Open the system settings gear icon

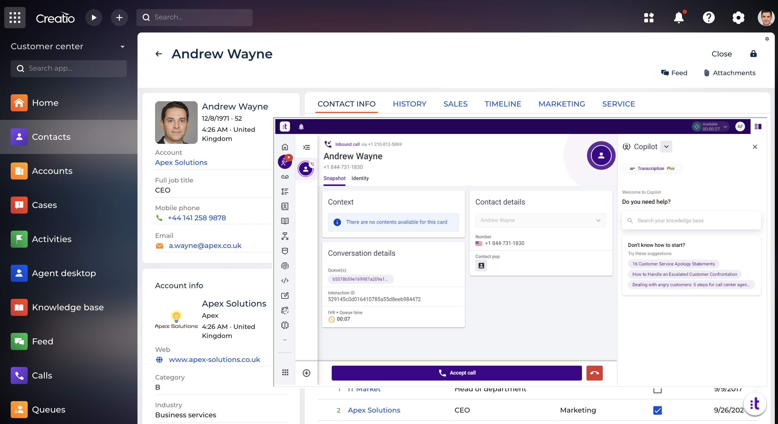738,18
